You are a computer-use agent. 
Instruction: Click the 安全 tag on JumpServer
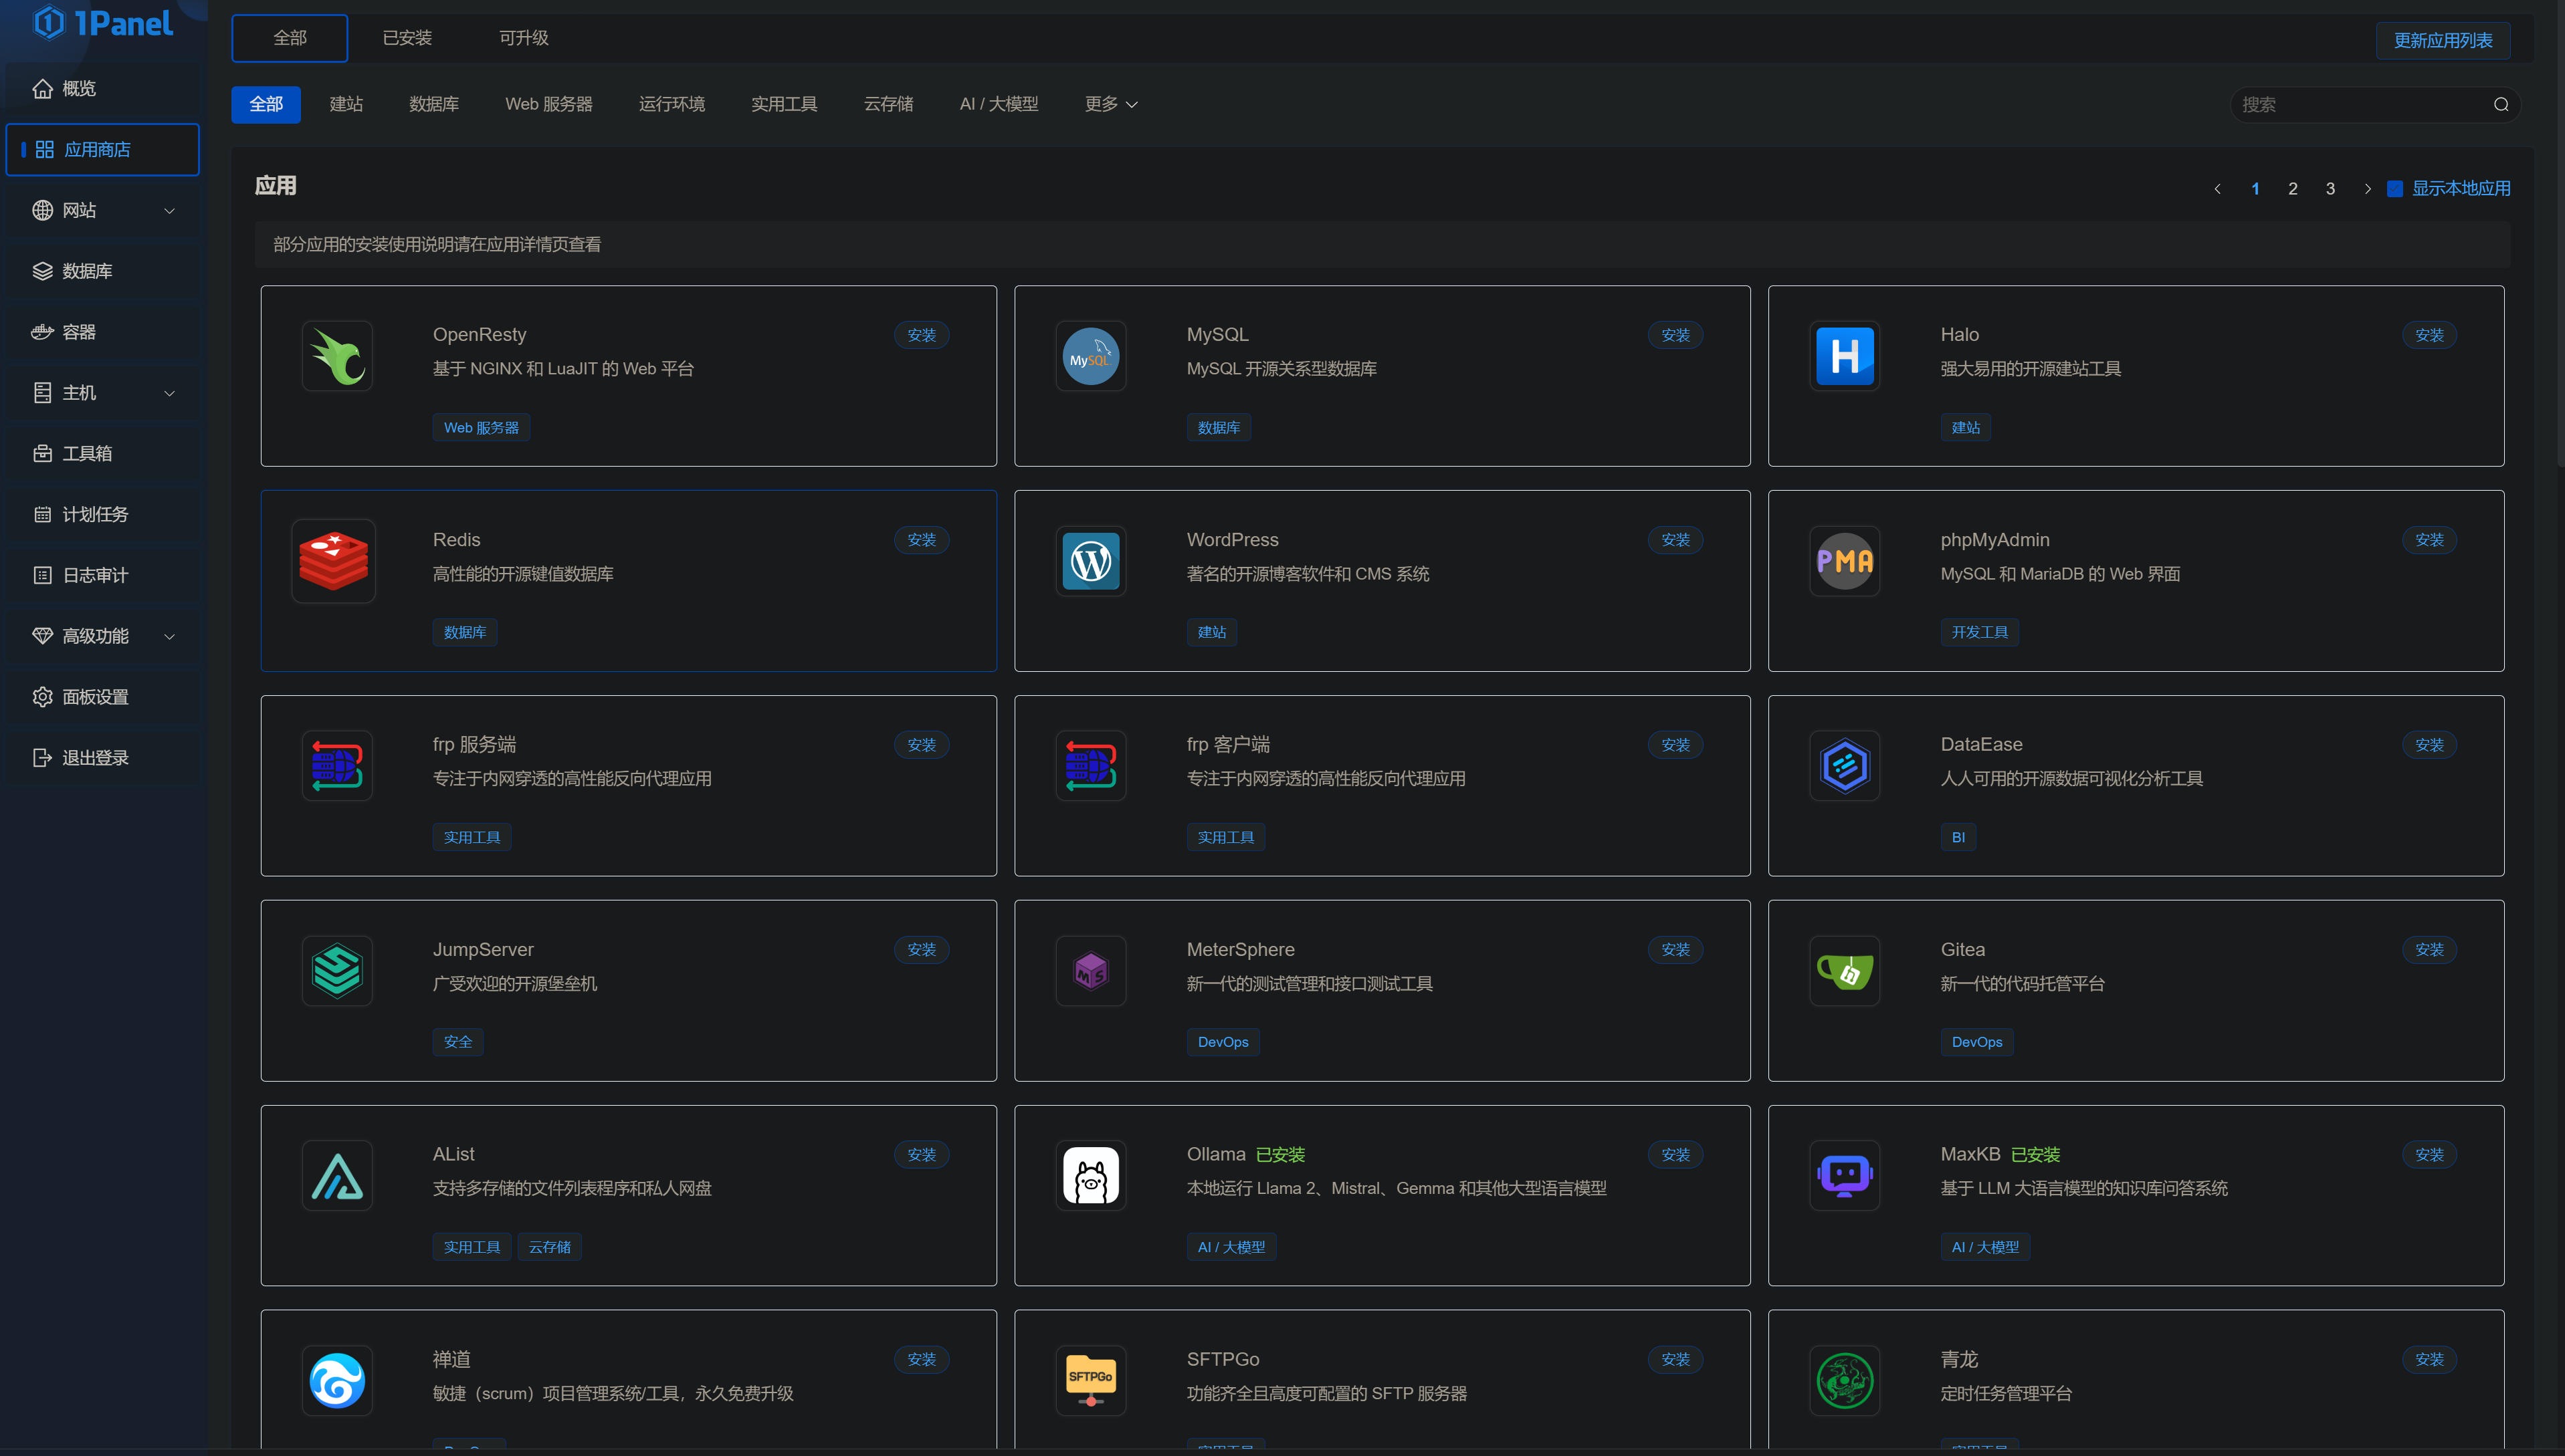[457, 1042]
